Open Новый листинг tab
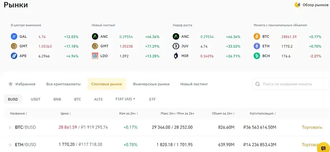330x152 pixels. point(194,84)
